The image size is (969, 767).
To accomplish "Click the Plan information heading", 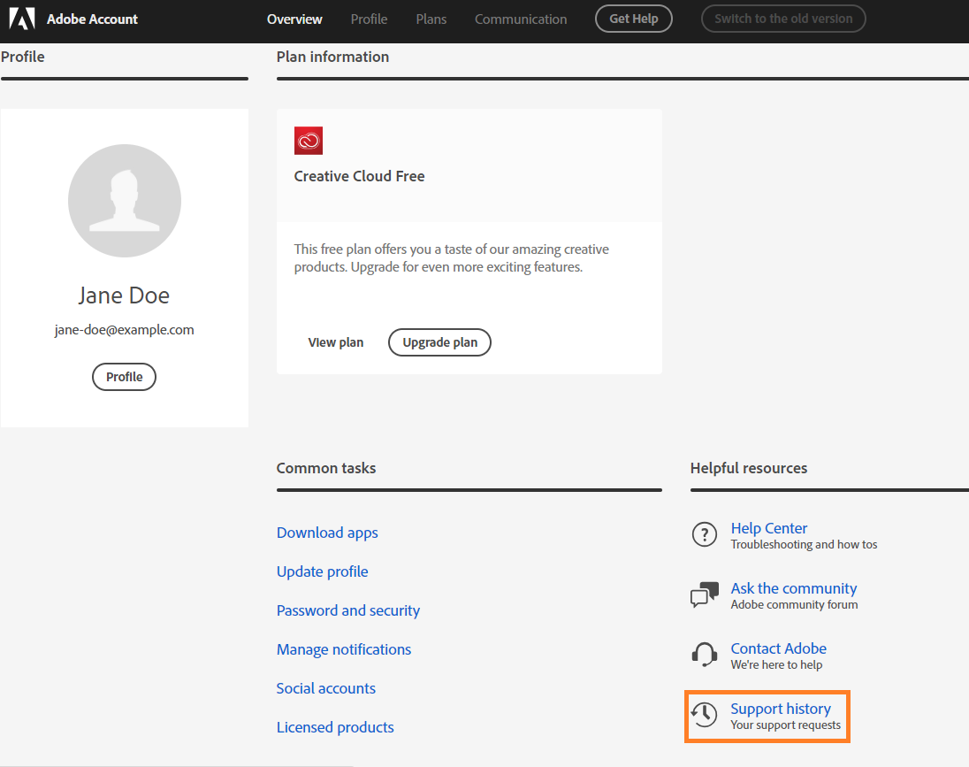I will pyautogui.click(x=332, y=57).
